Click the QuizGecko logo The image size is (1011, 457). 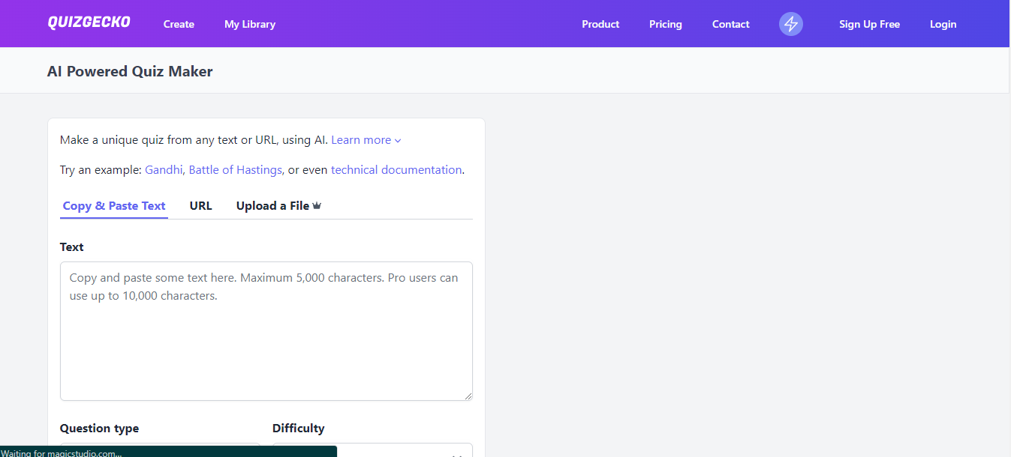pyautogui.click(x=89, y=22)
